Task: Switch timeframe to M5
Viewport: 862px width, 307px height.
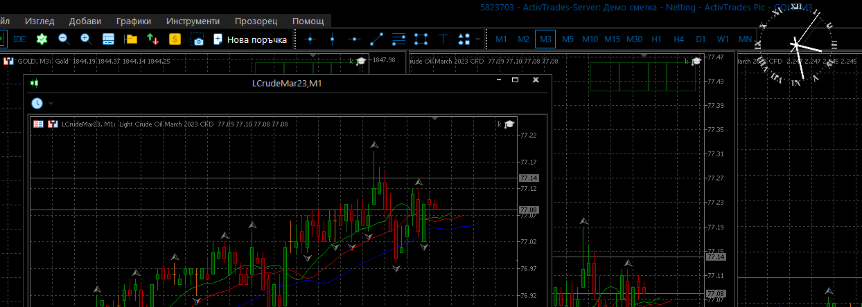Action: pos(568,39)
